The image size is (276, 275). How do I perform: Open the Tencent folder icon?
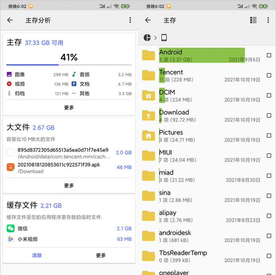pos(149,75)
